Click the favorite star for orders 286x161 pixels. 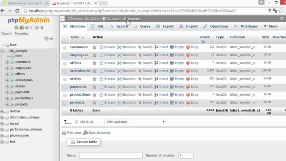pyautogui.click(x=94, y=79)
